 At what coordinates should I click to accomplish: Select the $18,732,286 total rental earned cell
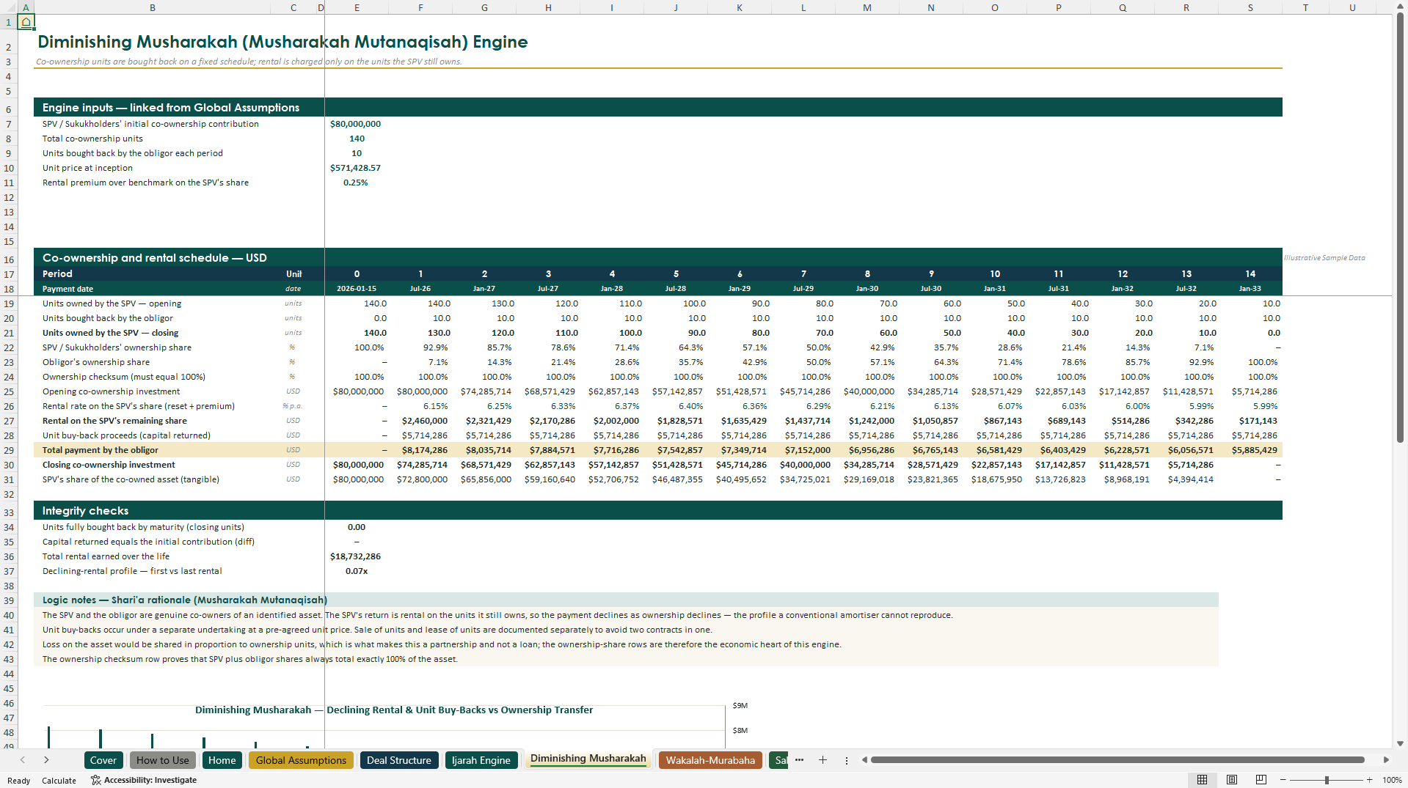point(357,556)
